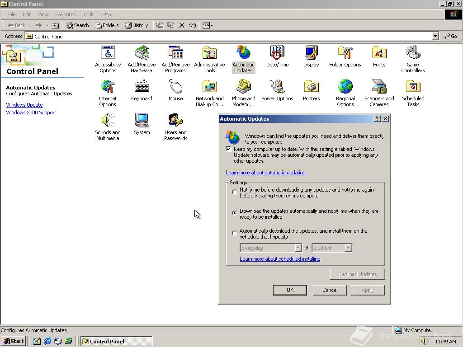Open the Start menu
The width and height of the screenshot is (463, 347).
13,342
